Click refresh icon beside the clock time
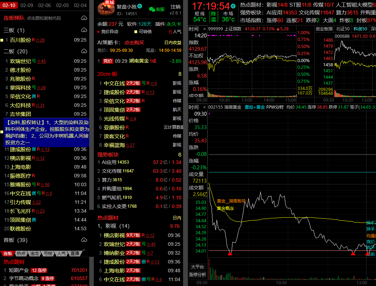376x286 pixels. (x=233, y=6)
